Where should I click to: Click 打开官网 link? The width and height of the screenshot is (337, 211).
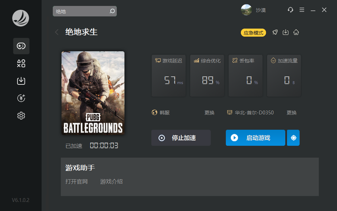[x=77, y=182]
